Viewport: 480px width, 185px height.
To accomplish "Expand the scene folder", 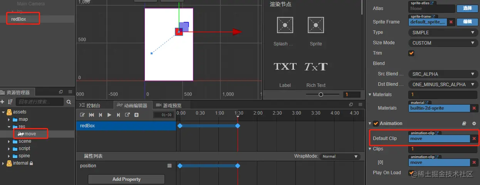I will (9, 141).
